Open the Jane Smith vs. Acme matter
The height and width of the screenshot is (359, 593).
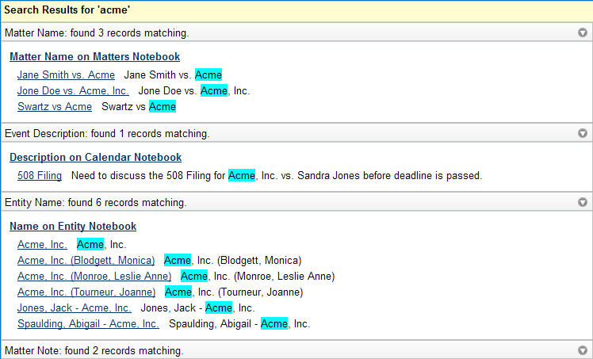[66, 74]
